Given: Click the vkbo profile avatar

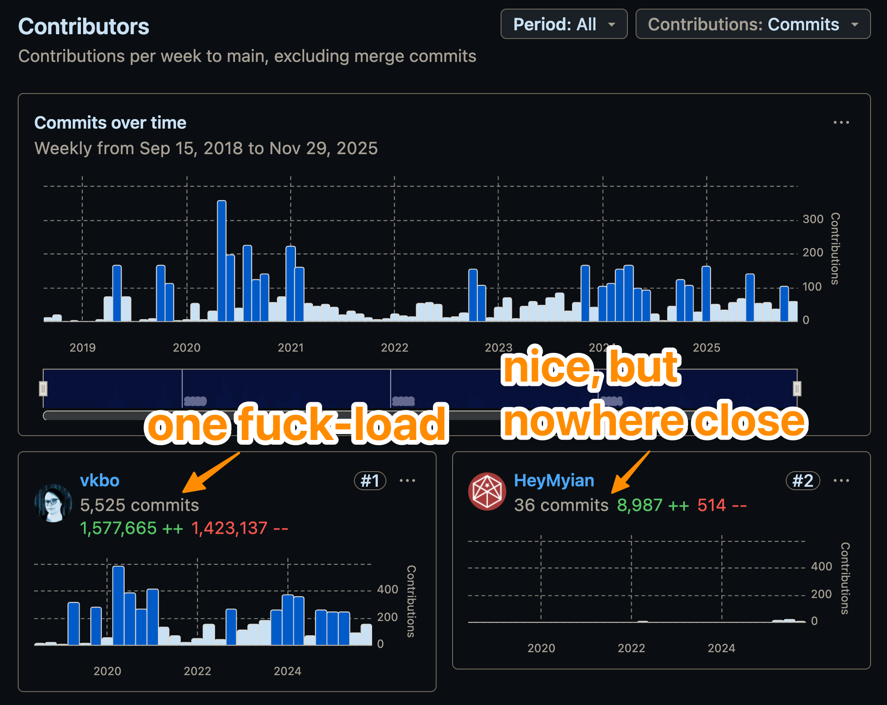Looking at the screenshot, I should (x=53, y=503).
